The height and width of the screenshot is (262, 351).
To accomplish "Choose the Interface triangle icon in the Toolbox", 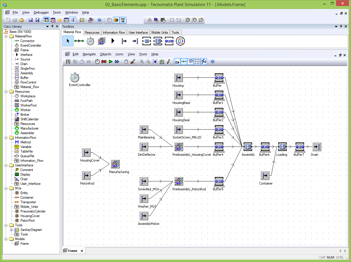I will (113, 41).
